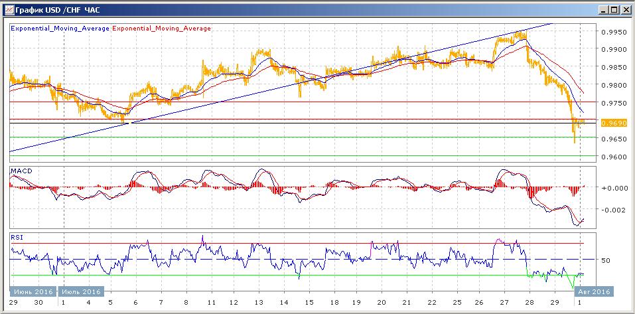This screenshot has width=635, height=314.
Task: Maximize the USD/CHF chart window
Action: 614,11
